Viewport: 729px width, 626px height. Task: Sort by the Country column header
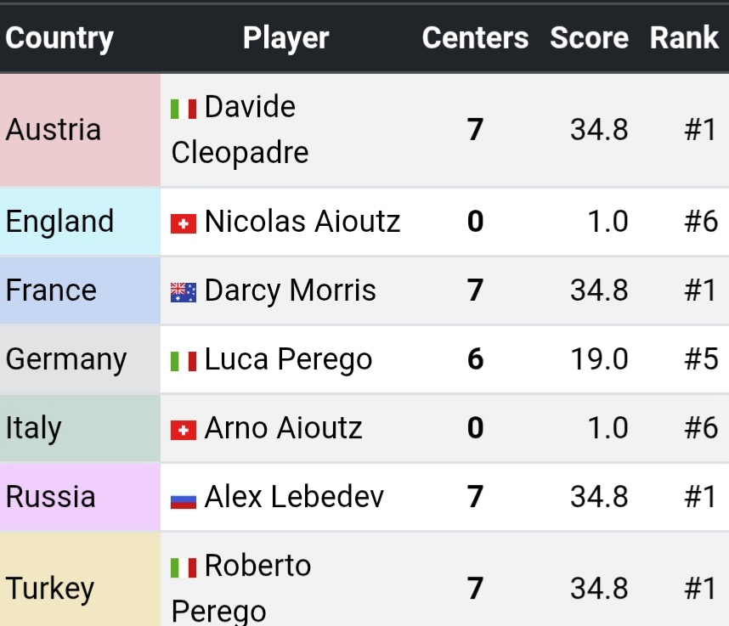59,38
